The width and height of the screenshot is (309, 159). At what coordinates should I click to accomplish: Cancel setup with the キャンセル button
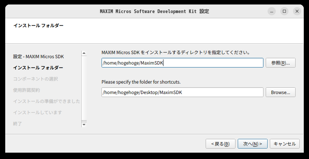coord(285,144)
